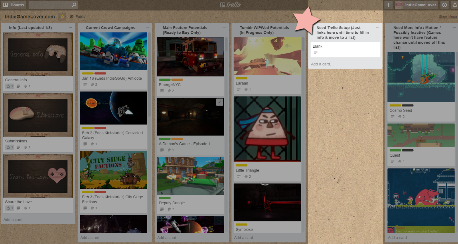Add a card to Tumblr WIPWed Potentials
Image resolution: width=458 pixels, height=244 pixels.
click(x=245, y=238)
